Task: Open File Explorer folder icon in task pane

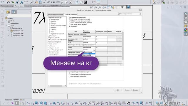Action: coord(186,22)
